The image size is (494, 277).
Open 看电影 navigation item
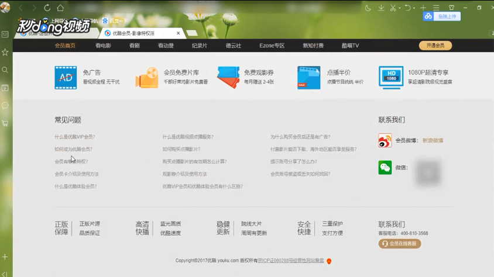pos(103,46)
